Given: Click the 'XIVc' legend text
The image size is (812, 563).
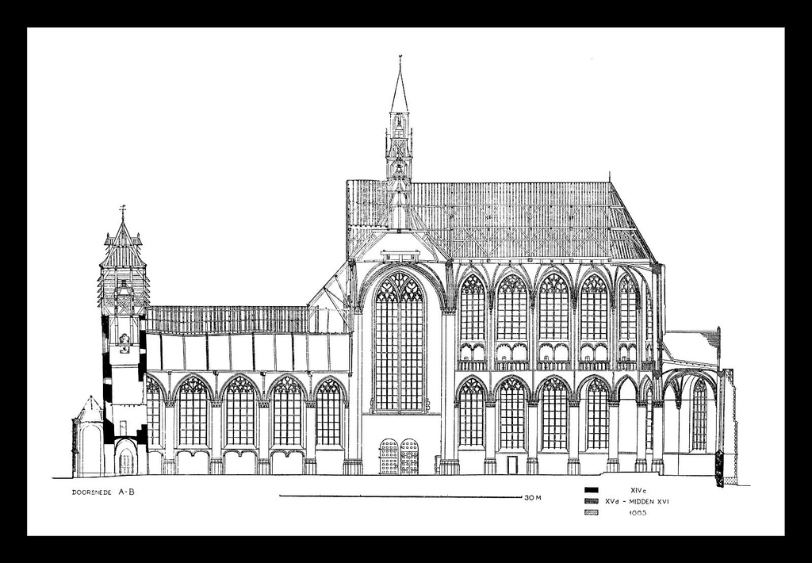Looking at the screenshot, I should (638, 490).
